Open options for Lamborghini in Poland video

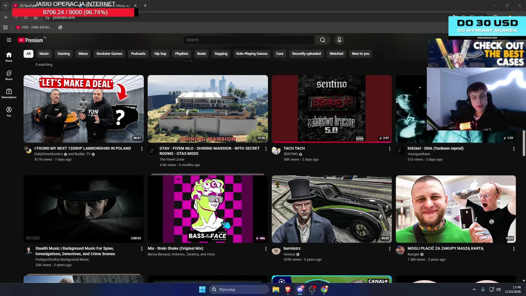[142, 149]
